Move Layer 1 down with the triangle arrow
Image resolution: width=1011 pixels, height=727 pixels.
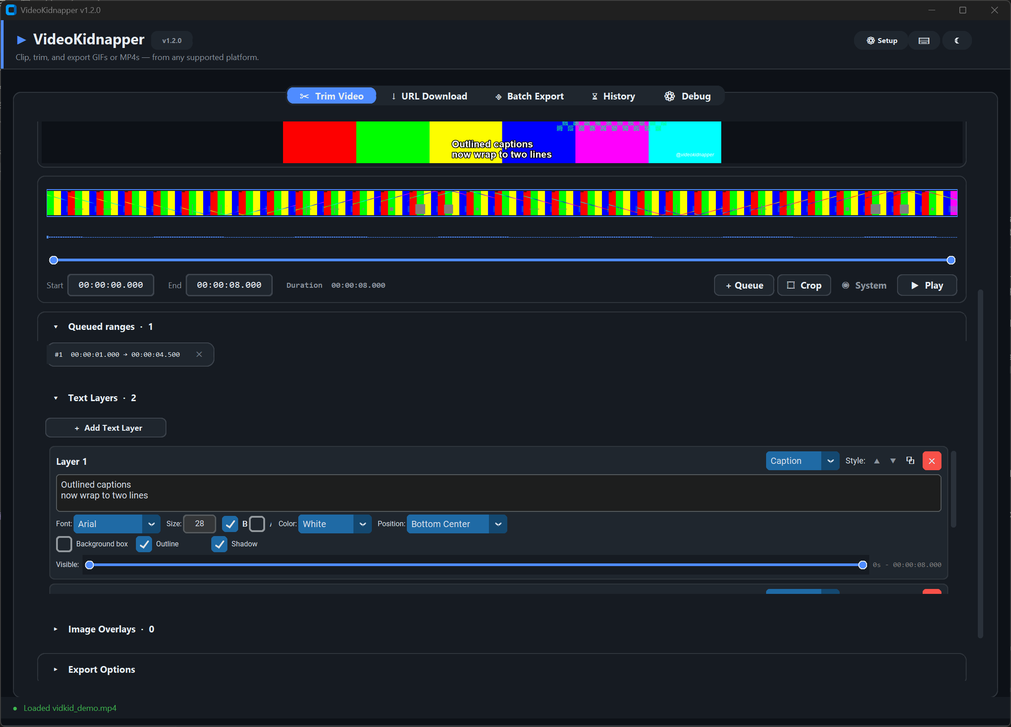(893, 461)
